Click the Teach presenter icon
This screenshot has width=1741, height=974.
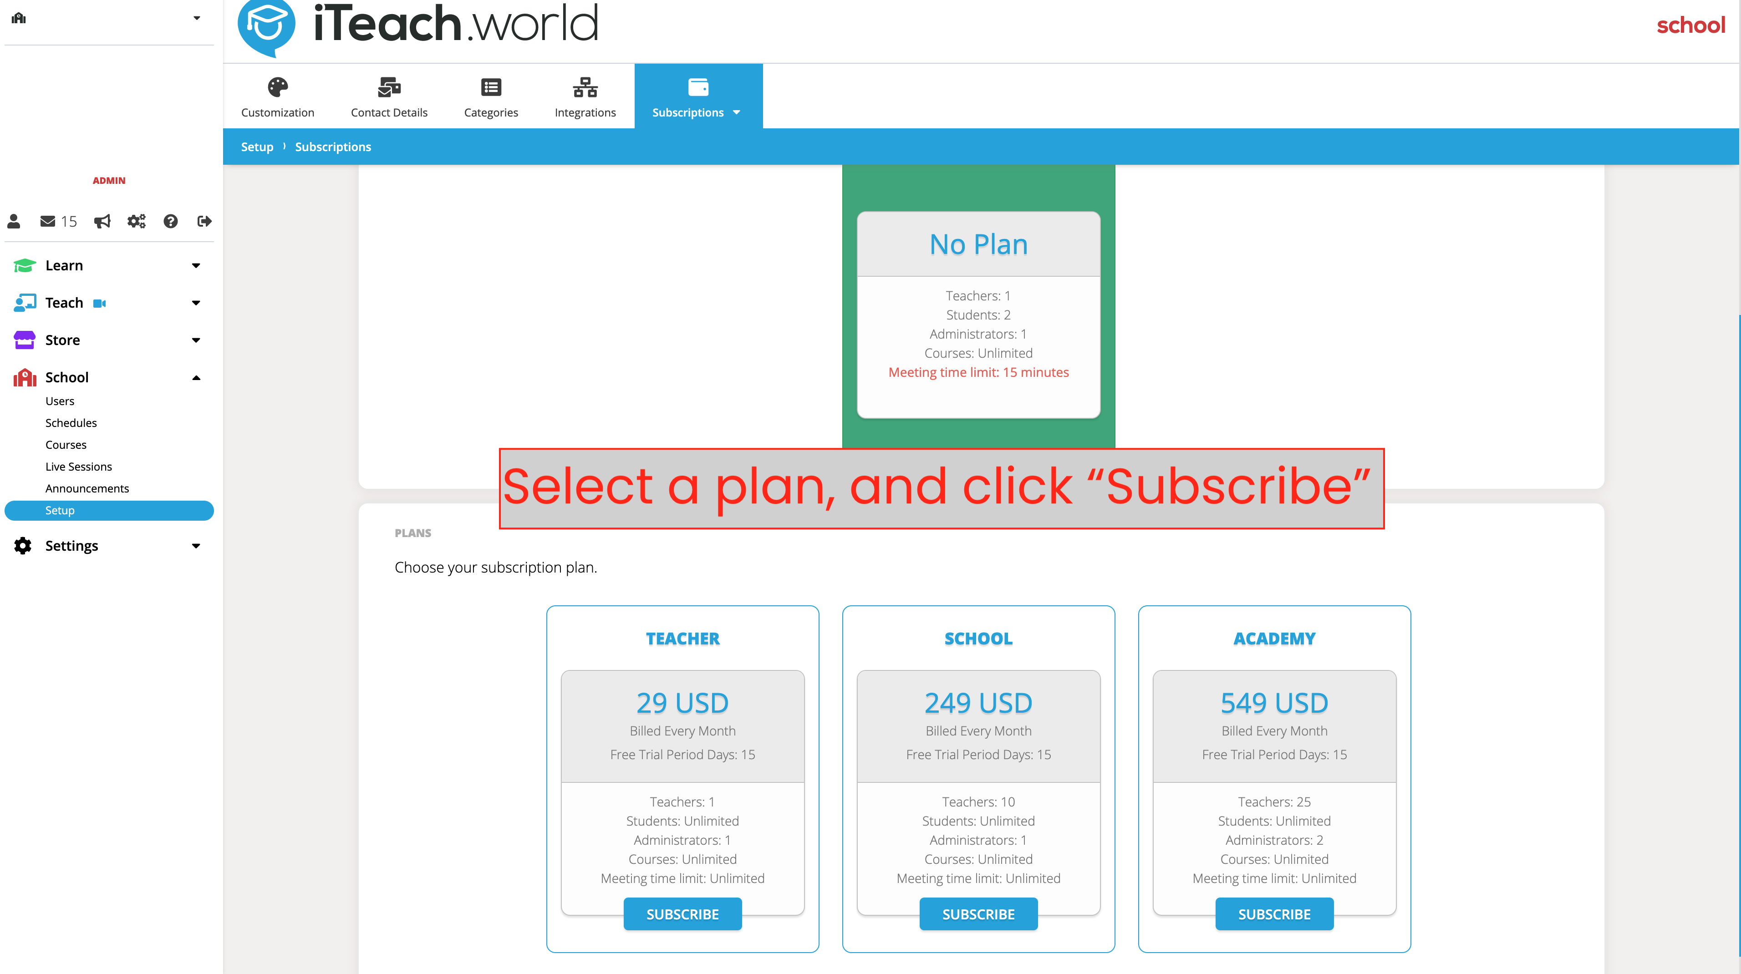point(24,303)
